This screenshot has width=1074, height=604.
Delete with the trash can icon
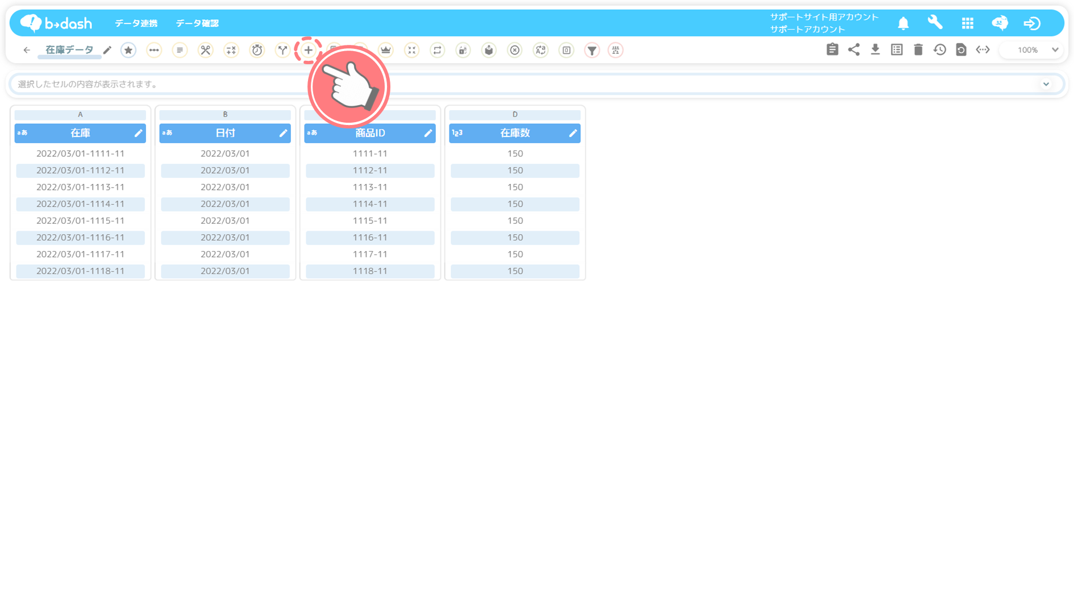tap(918, 49)
